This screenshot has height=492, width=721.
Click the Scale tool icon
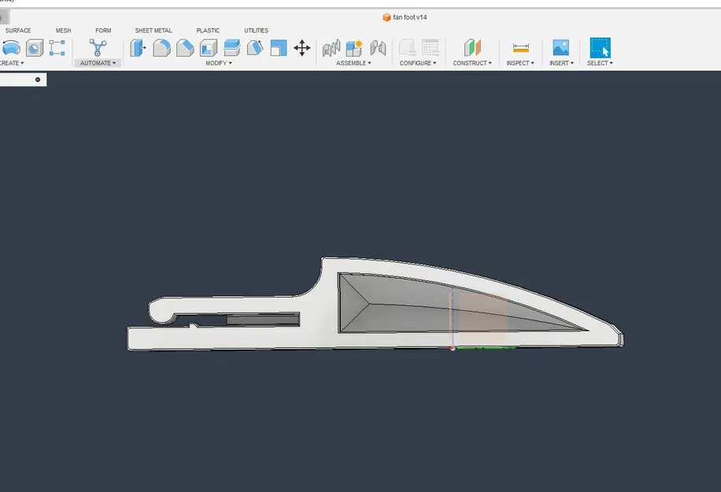278,48
